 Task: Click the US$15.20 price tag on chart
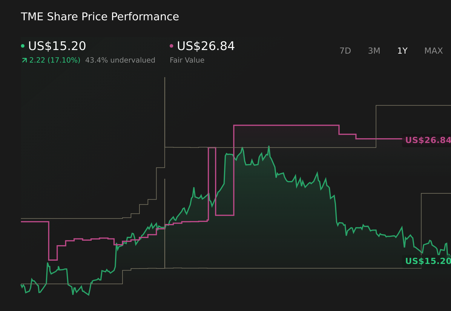428,261
